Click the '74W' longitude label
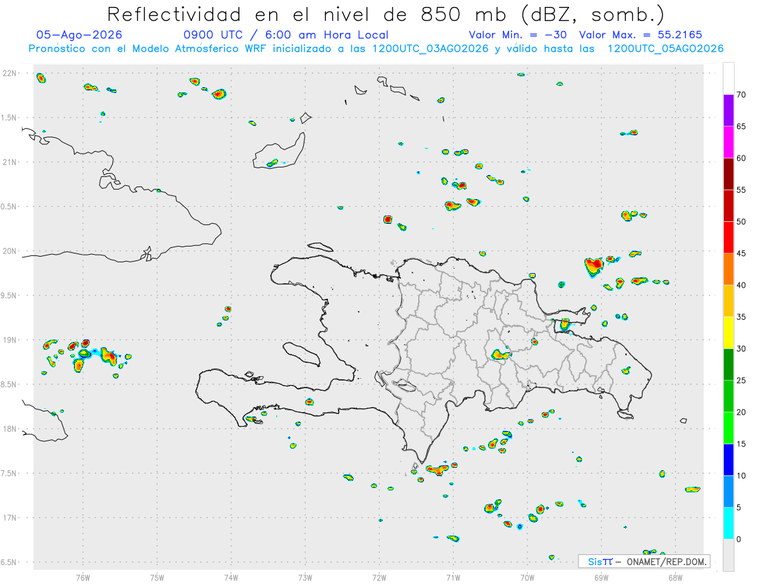The image size is (758, 586). coord(231,577)
